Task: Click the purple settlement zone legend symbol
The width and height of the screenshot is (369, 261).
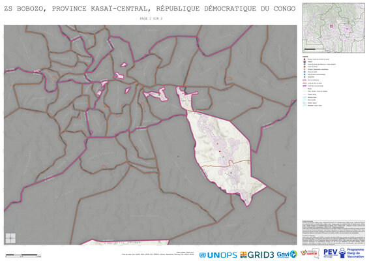Action: (304, 80)
